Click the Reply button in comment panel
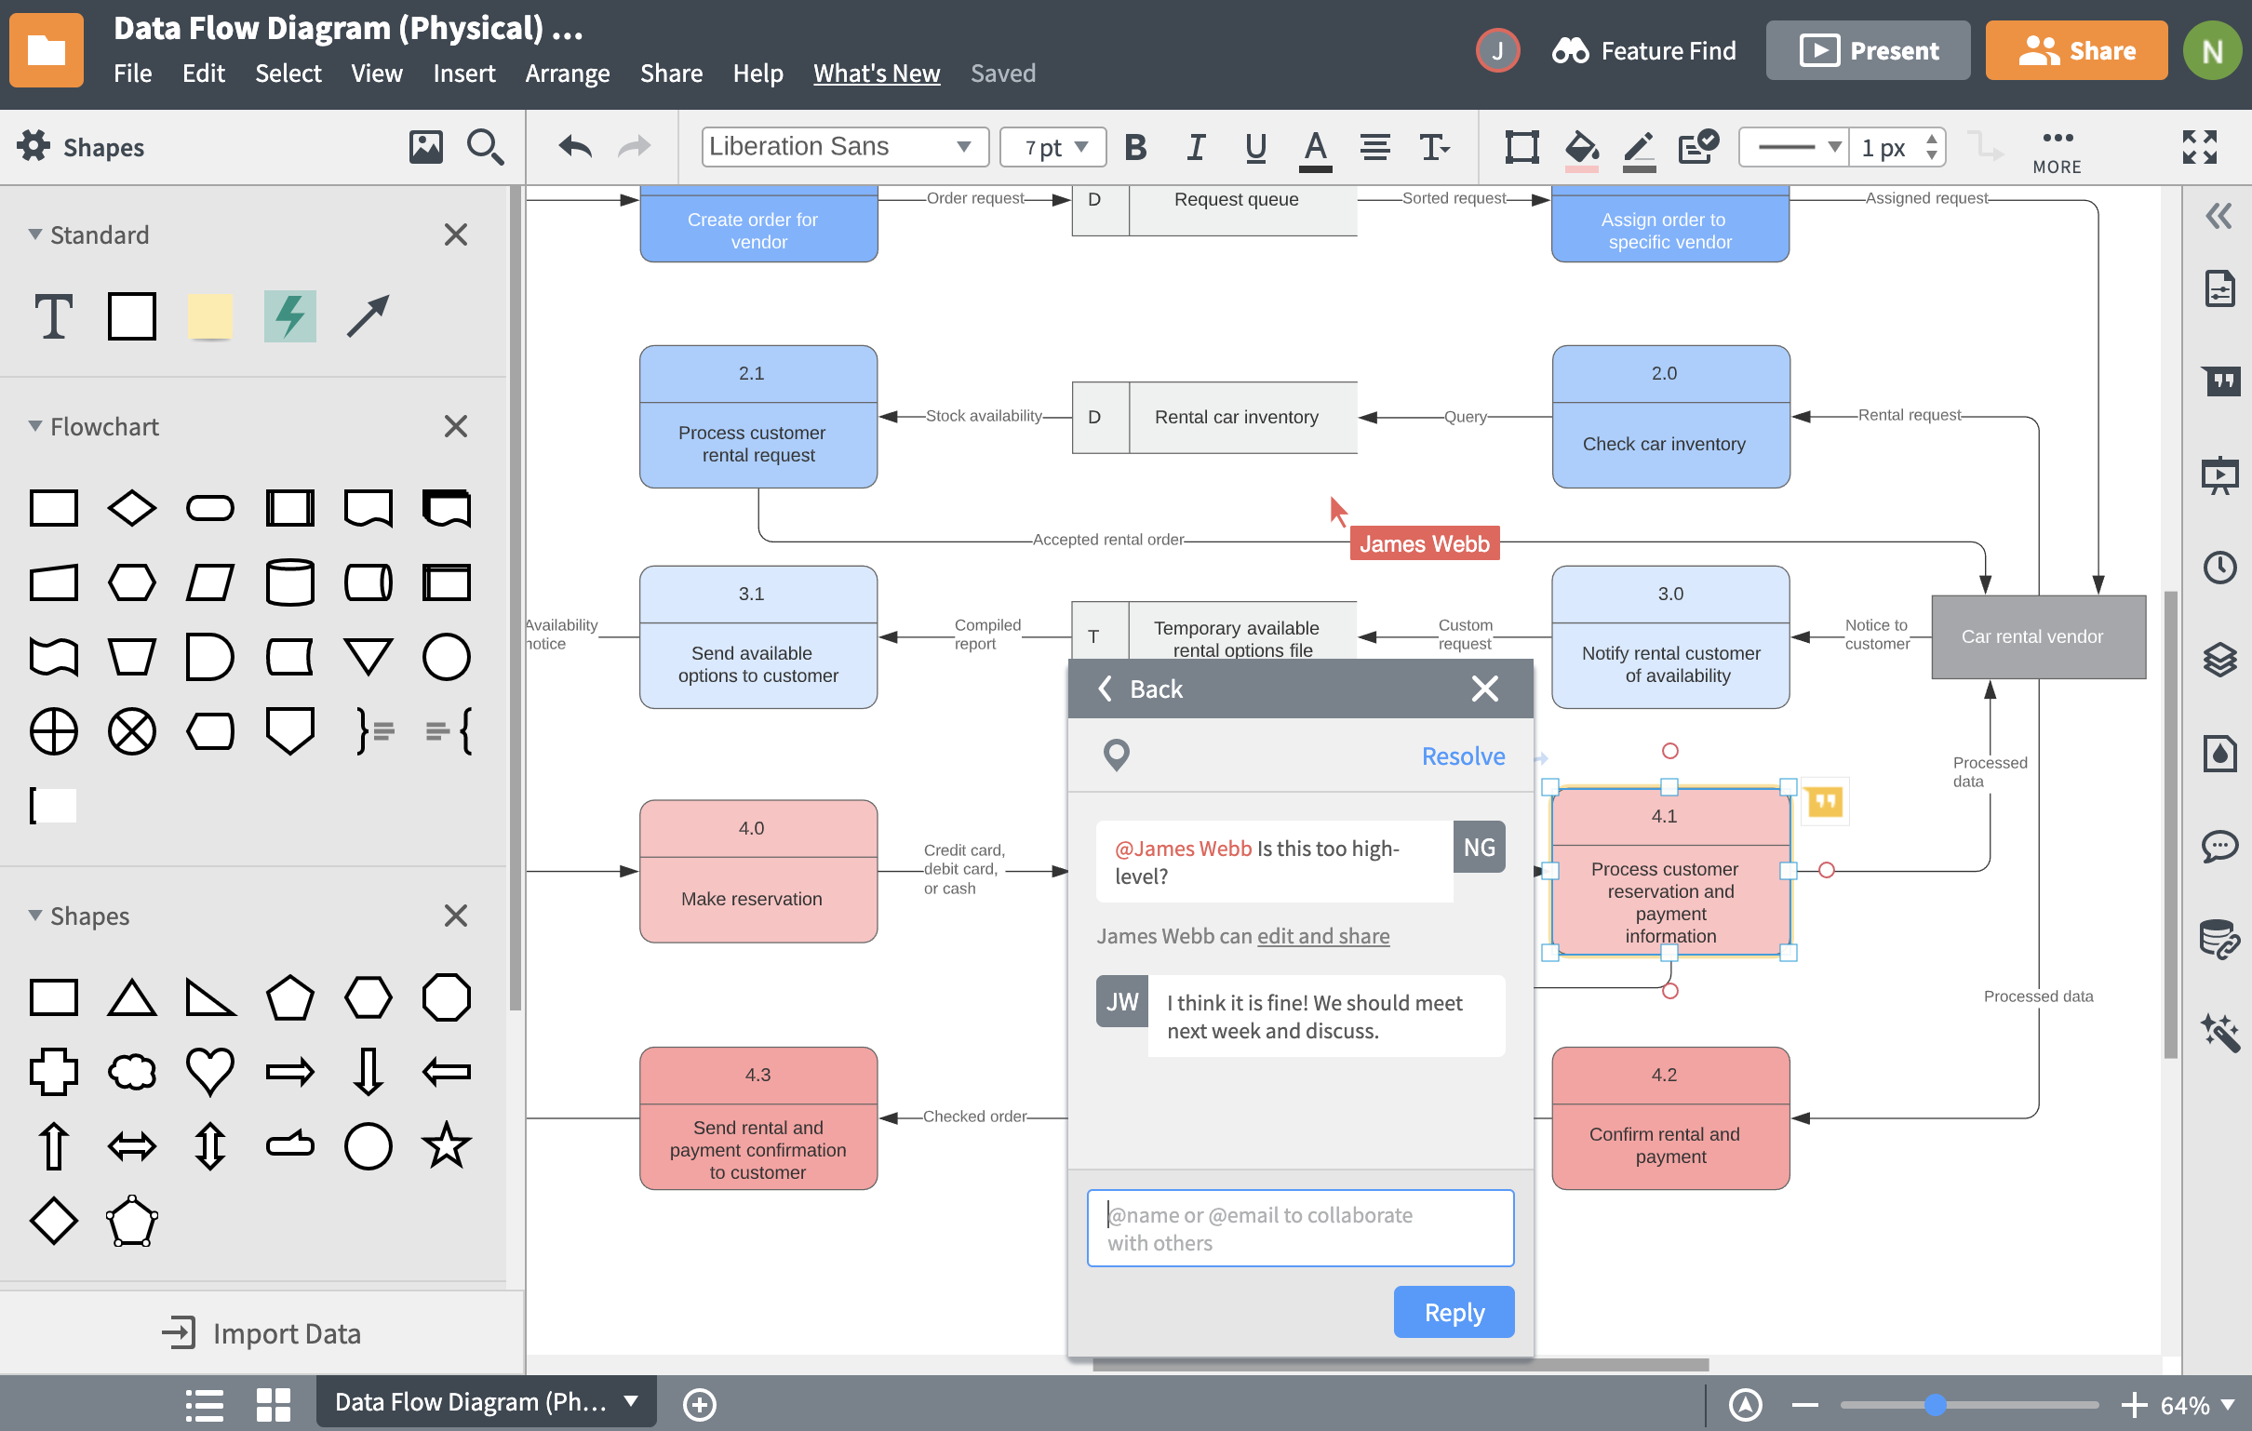This screenshot has height=1431, width=2252. click(x=1453, y=1311)
